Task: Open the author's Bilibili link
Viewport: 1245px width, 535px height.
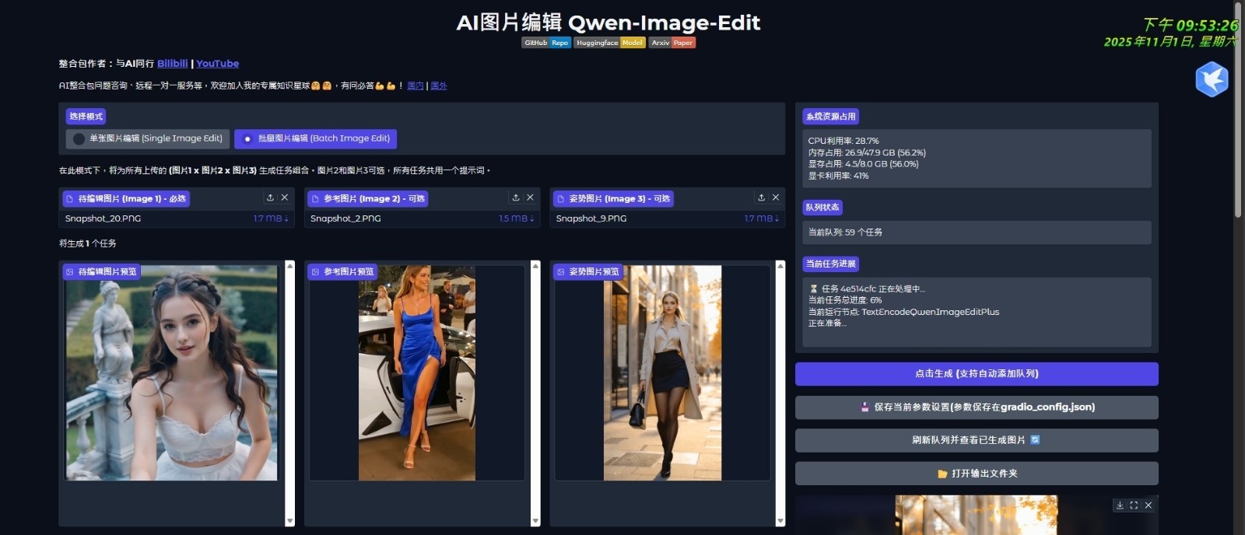Action: (172, 64)
